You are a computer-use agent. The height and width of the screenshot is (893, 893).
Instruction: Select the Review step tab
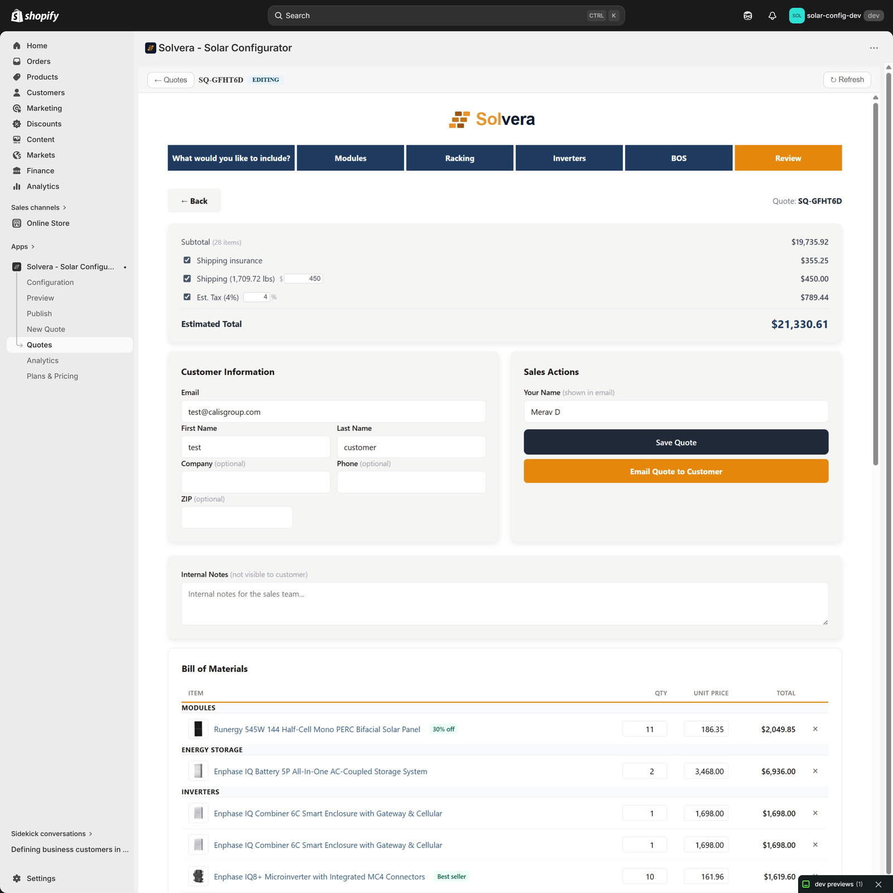[x=788, y=158]
